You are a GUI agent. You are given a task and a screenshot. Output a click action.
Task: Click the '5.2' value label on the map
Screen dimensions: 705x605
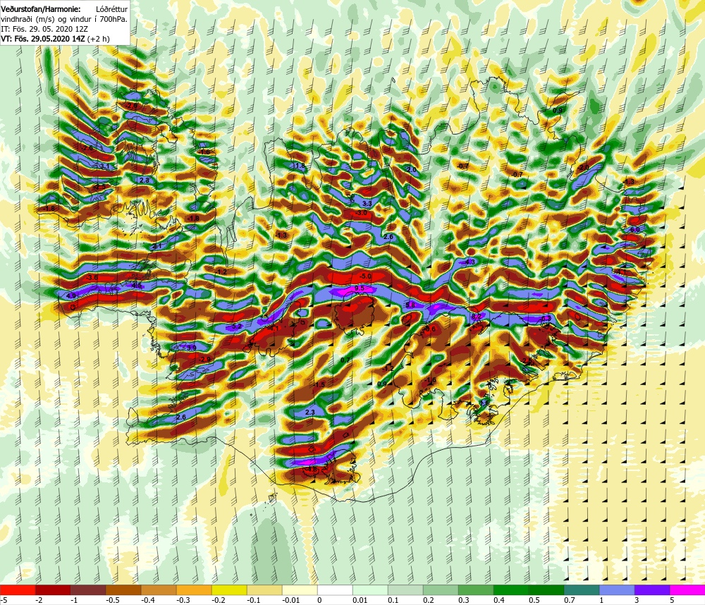pos(237,326)
